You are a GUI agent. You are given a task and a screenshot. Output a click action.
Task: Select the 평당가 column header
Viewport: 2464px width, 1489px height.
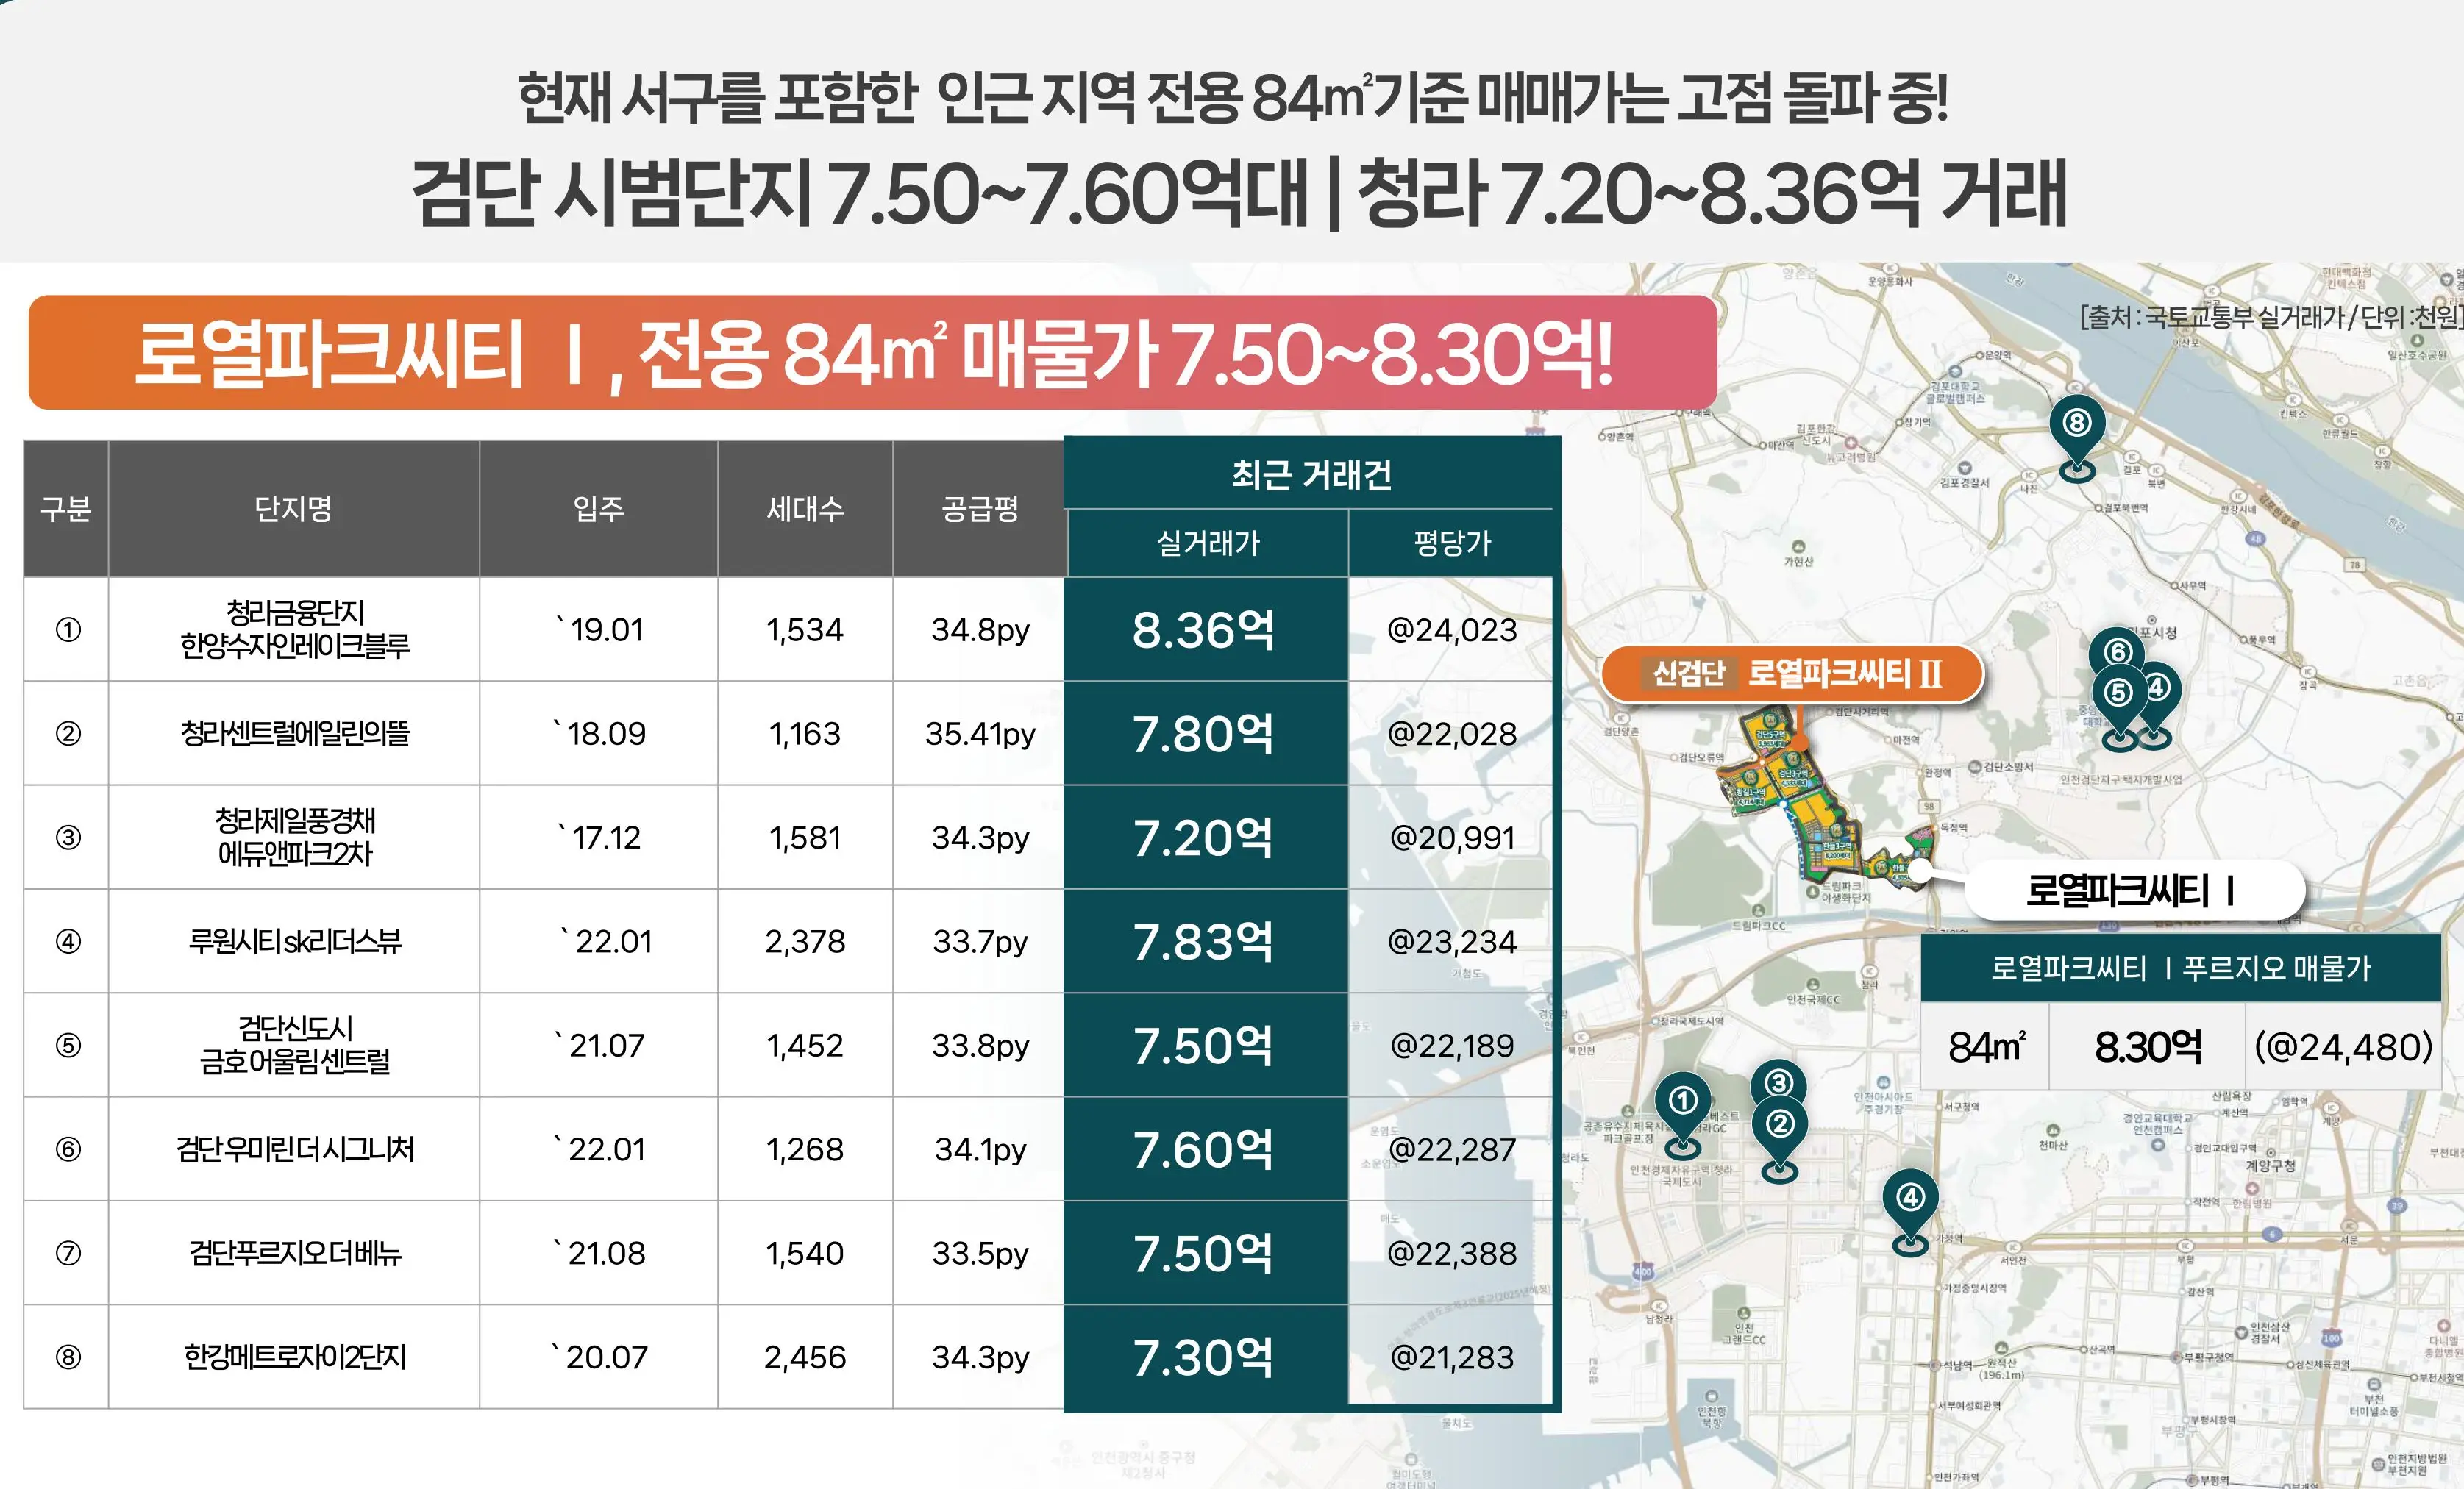tap(1451, 544)
